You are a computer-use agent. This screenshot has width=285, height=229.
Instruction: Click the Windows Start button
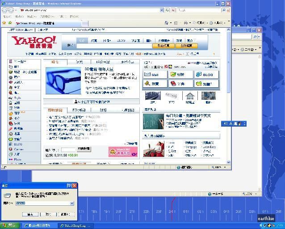pyautogui.click(x=10, y=226)
